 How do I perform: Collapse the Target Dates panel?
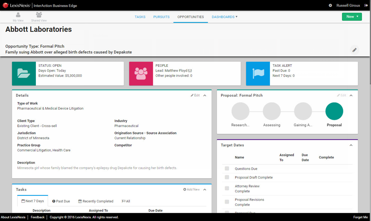click(x=351, y=145)
